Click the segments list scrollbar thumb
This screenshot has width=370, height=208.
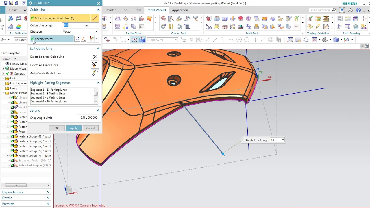[x=96, y=94]
